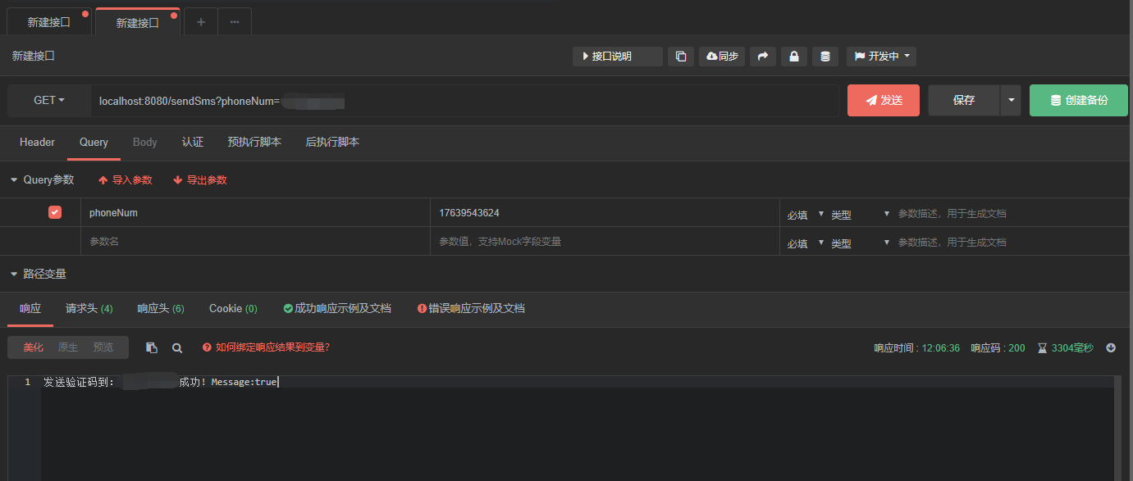Select the Cookie (0) tab

point(233,308)
